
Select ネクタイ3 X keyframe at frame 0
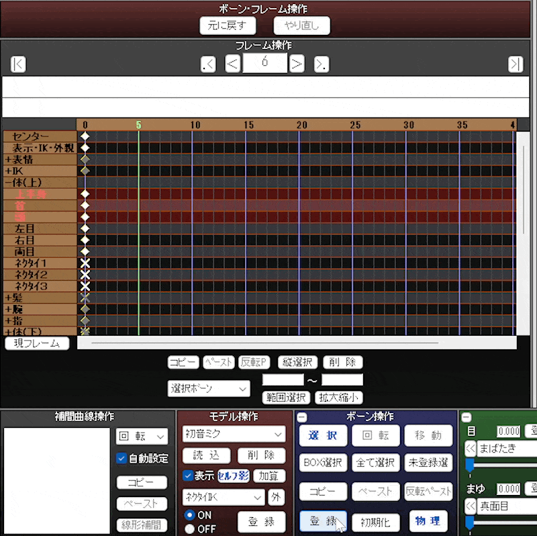click(85, 286)
